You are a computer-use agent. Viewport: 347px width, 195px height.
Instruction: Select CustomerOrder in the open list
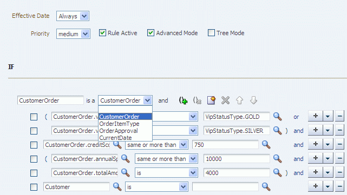pyautogui.click(x=125, y=116)
